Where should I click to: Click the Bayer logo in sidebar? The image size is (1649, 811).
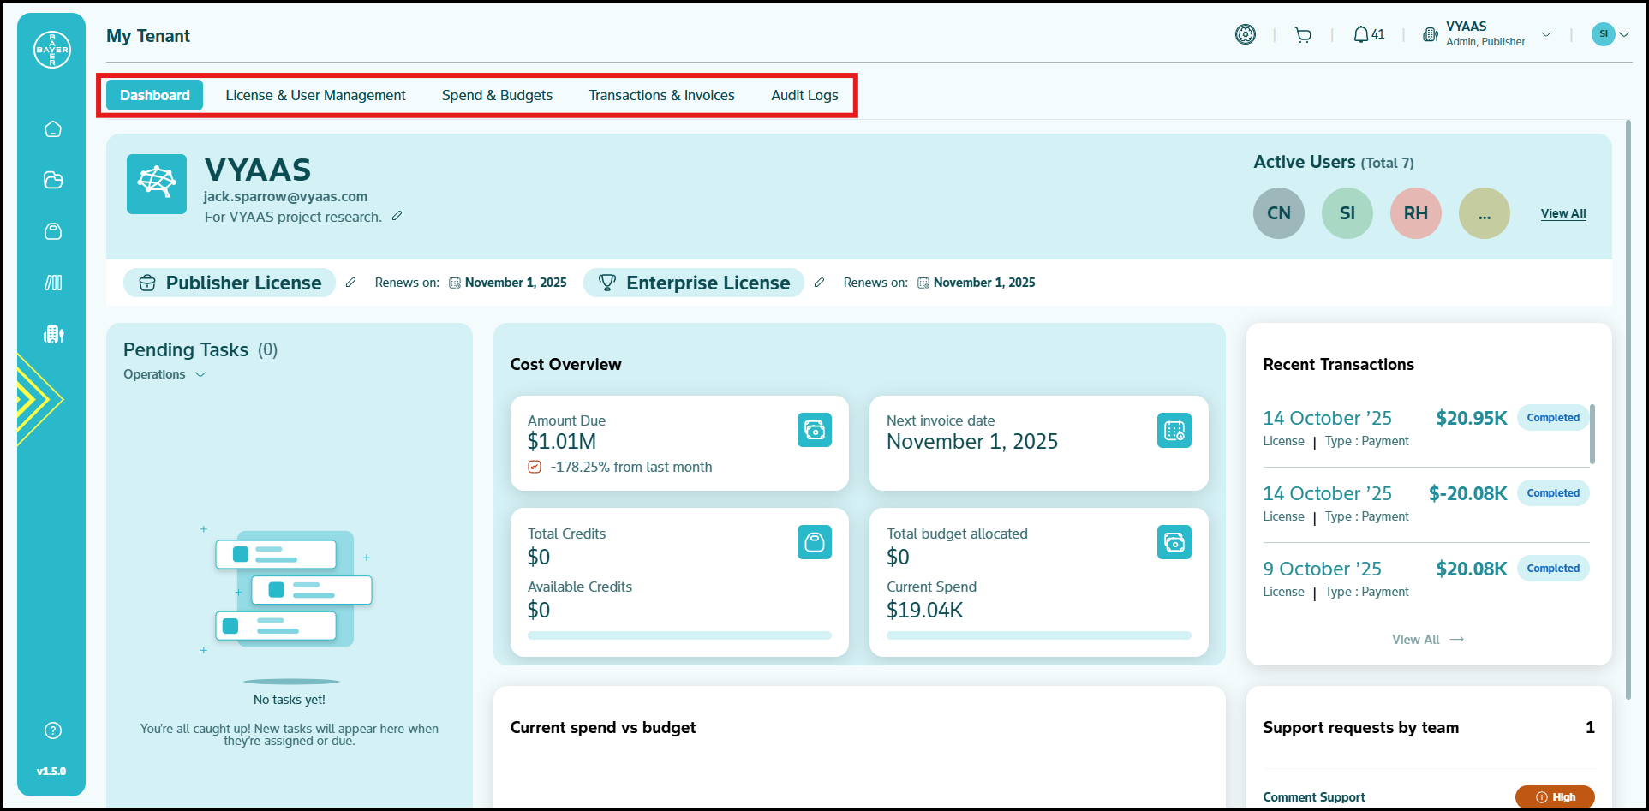(52, 50)
